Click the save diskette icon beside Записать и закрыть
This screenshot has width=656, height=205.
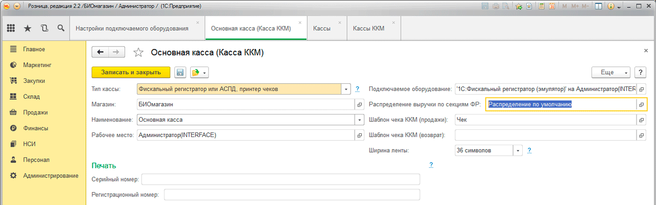[180, 73]
